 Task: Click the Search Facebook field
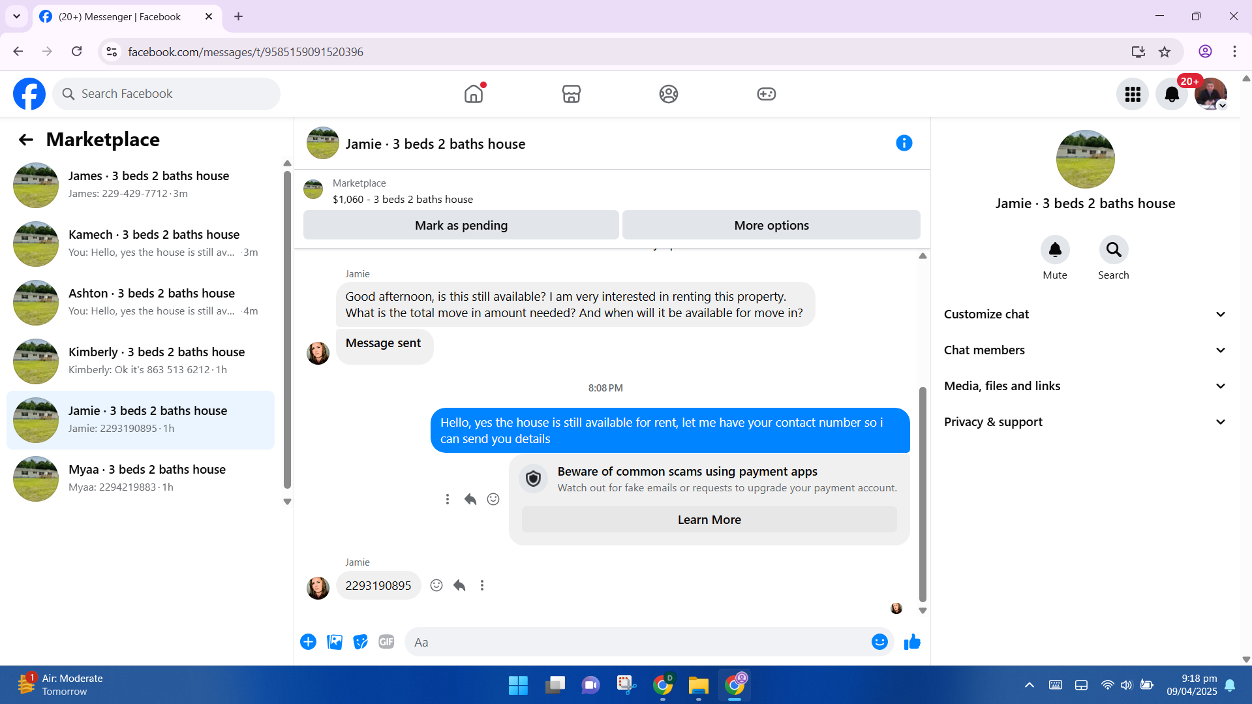click(166, 94)
